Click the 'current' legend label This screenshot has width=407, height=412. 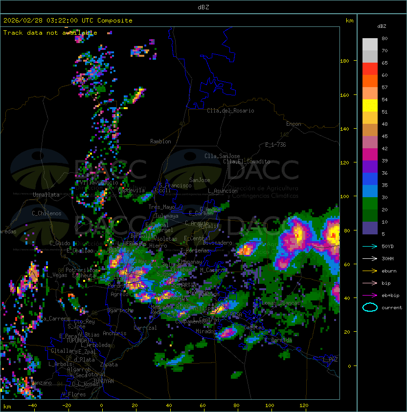392,308
